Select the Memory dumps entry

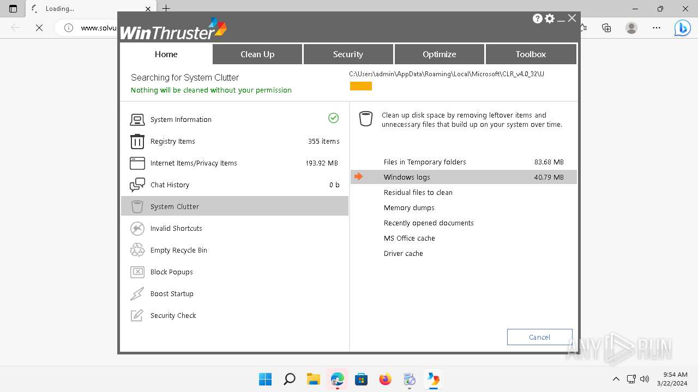pos(464,207)
